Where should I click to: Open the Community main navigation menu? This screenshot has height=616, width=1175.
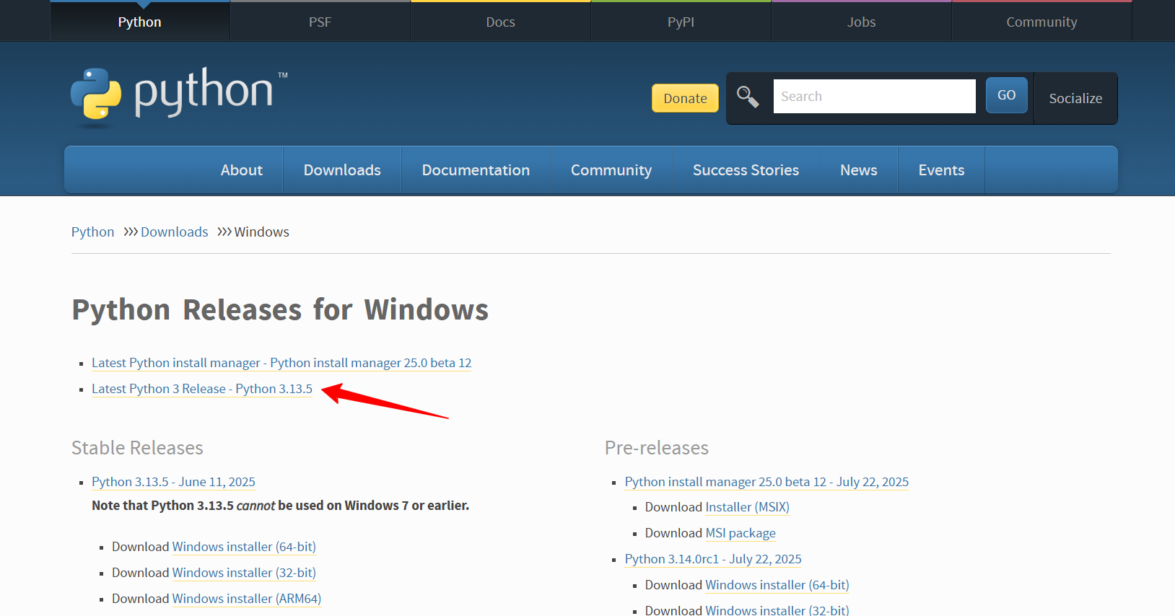pos(611,170)
